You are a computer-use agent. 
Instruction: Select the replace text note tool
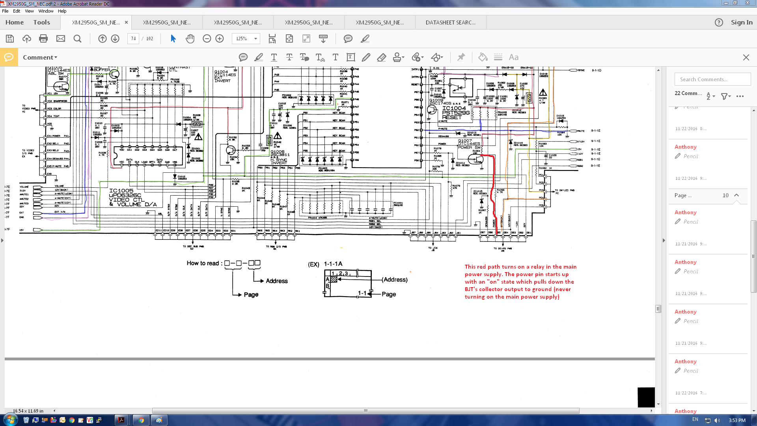304,58
